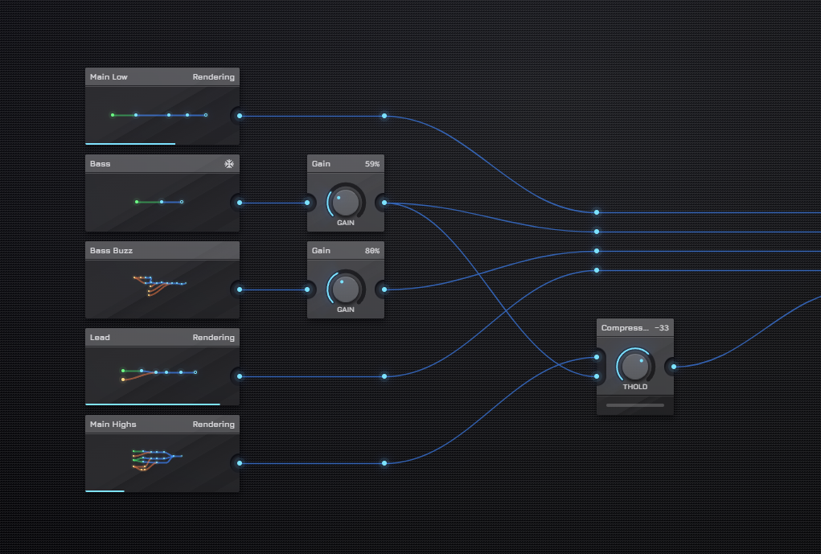The image size is (821, 554).
Task: Click the Lead node output port
Action: point(239,376)
